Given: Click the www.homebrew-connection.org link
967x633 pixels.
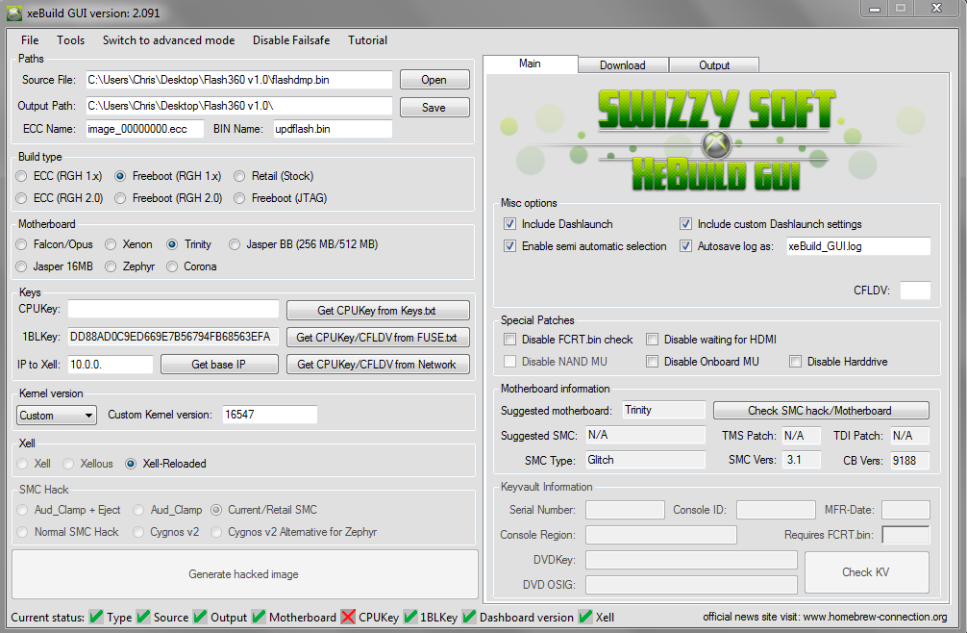Looking at the screenshot, I should tap(875, 617).
